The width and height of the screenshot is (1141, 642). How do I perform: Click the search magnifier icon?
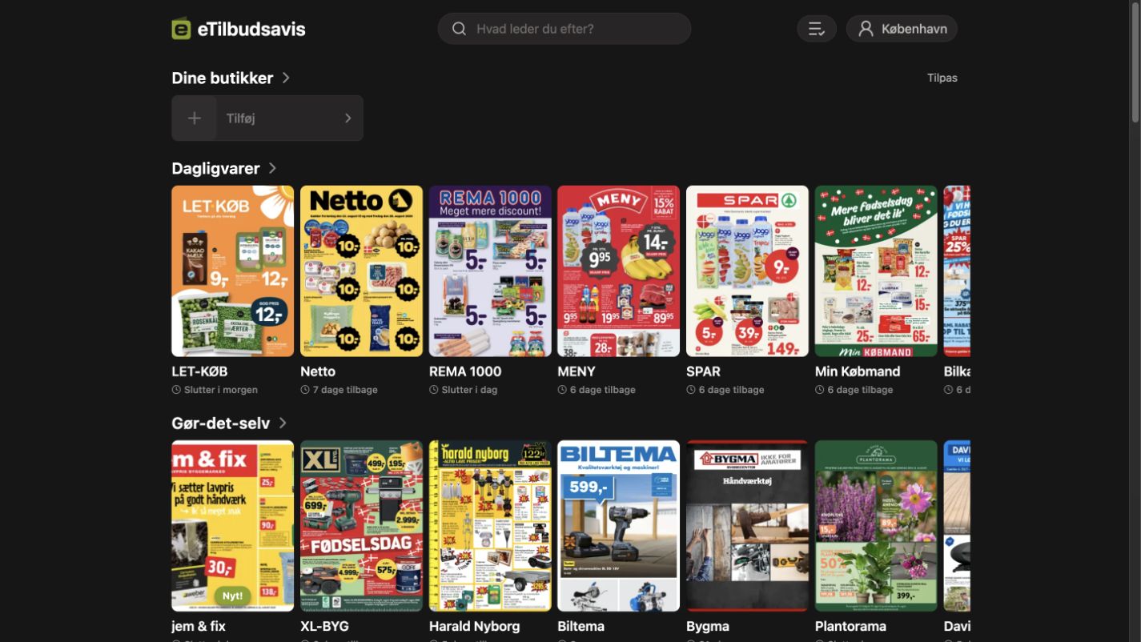pos(459,29)
